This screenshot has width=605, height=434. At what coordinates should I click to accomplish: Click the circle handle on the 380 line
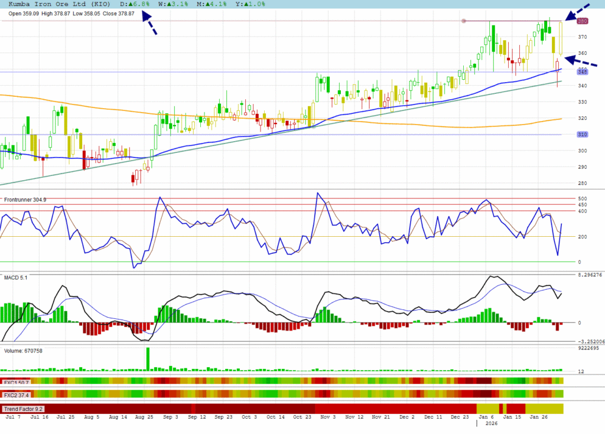(464, 21)
